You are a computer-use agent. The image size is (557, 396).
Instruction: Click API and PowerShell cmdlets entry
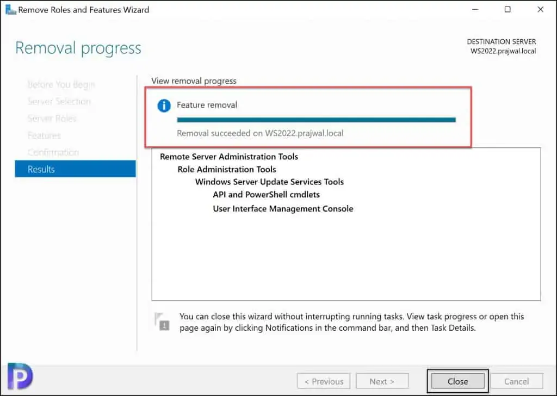click(266, 194)
